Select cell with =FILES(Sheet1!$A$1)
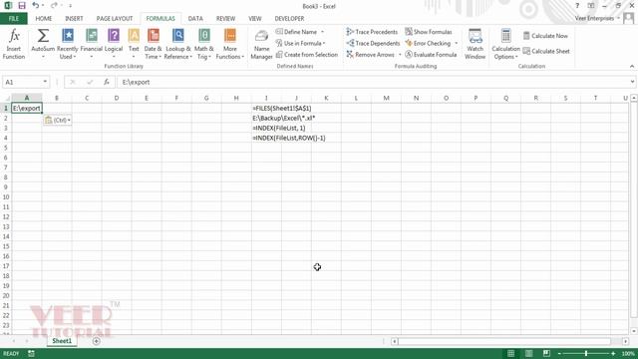The image size is (638, 359). coord(266,109)
